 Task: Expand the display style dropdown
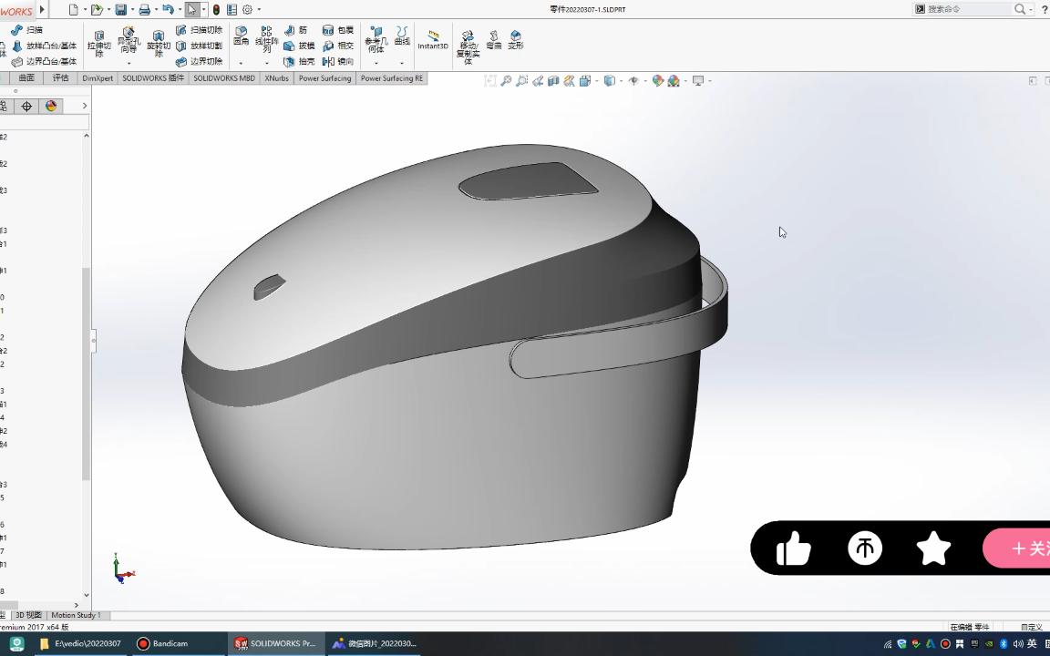(620, 81)
